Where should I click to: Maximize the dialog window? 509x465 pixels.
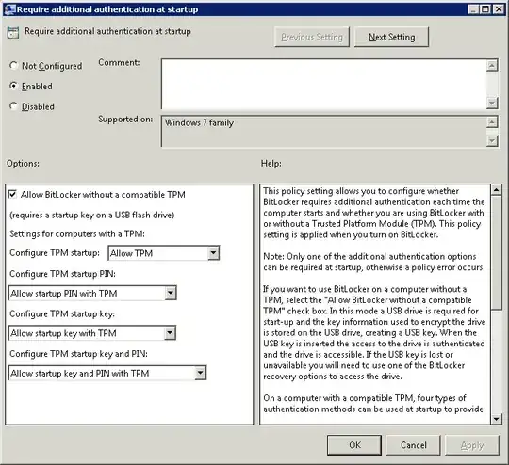[x=485, y=9]
